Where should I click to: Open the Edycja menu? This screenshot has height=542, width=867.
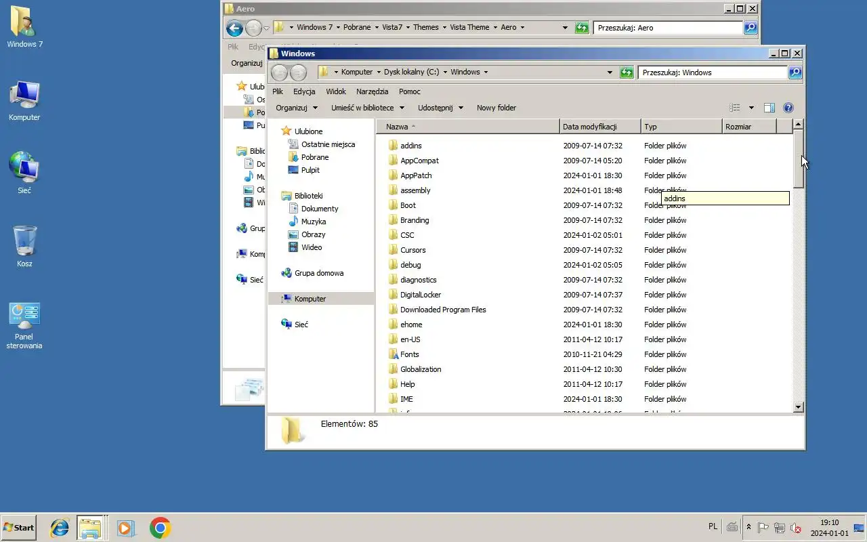pos(304,91)
